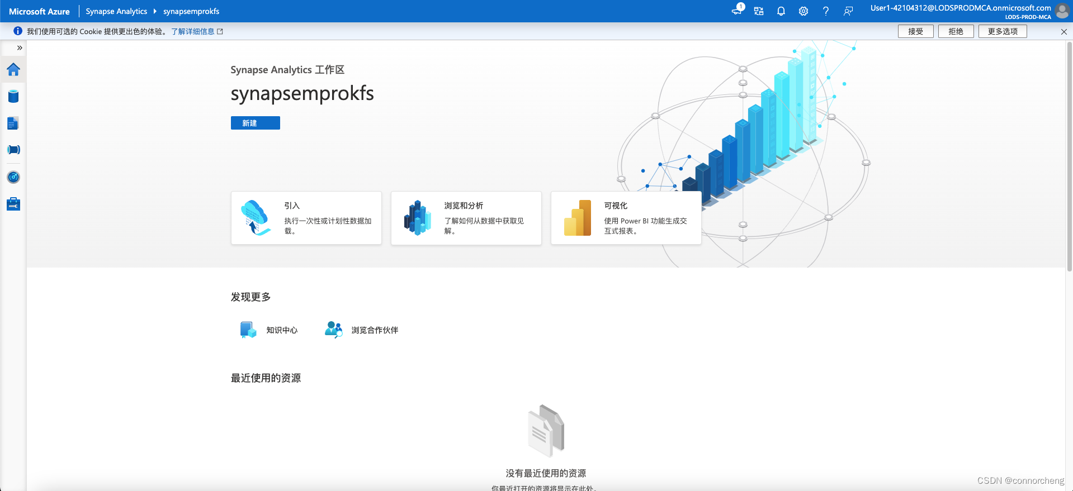Open the Home hub in the sidebar

pyautogui.click(x=13, y=69)
